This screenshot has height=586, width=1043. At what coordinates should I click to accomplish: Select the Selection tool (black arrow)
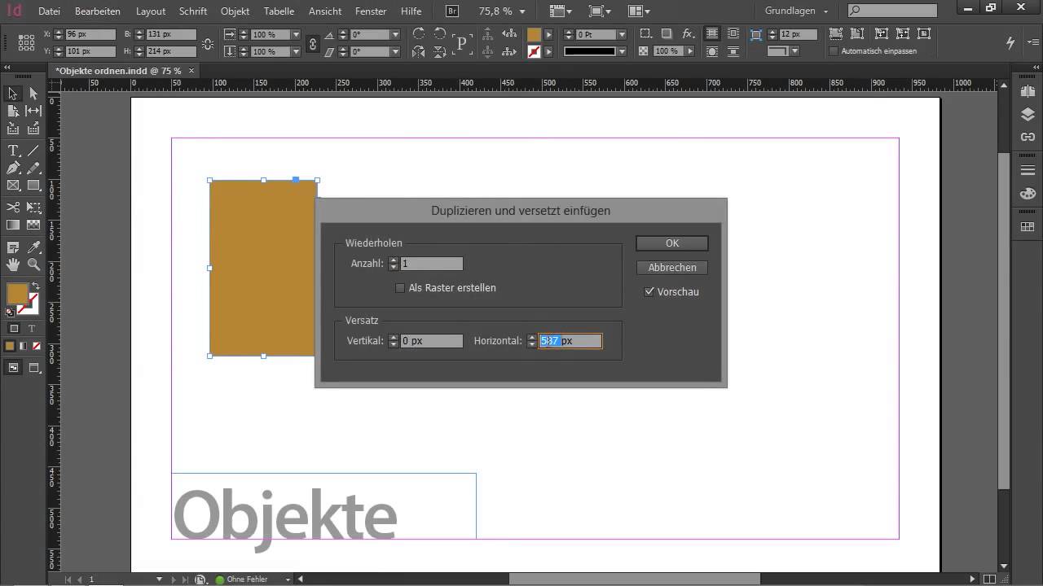[13, 94]
